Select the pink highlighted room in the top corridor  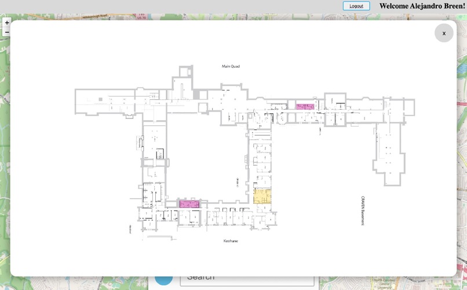coord(305,106)
